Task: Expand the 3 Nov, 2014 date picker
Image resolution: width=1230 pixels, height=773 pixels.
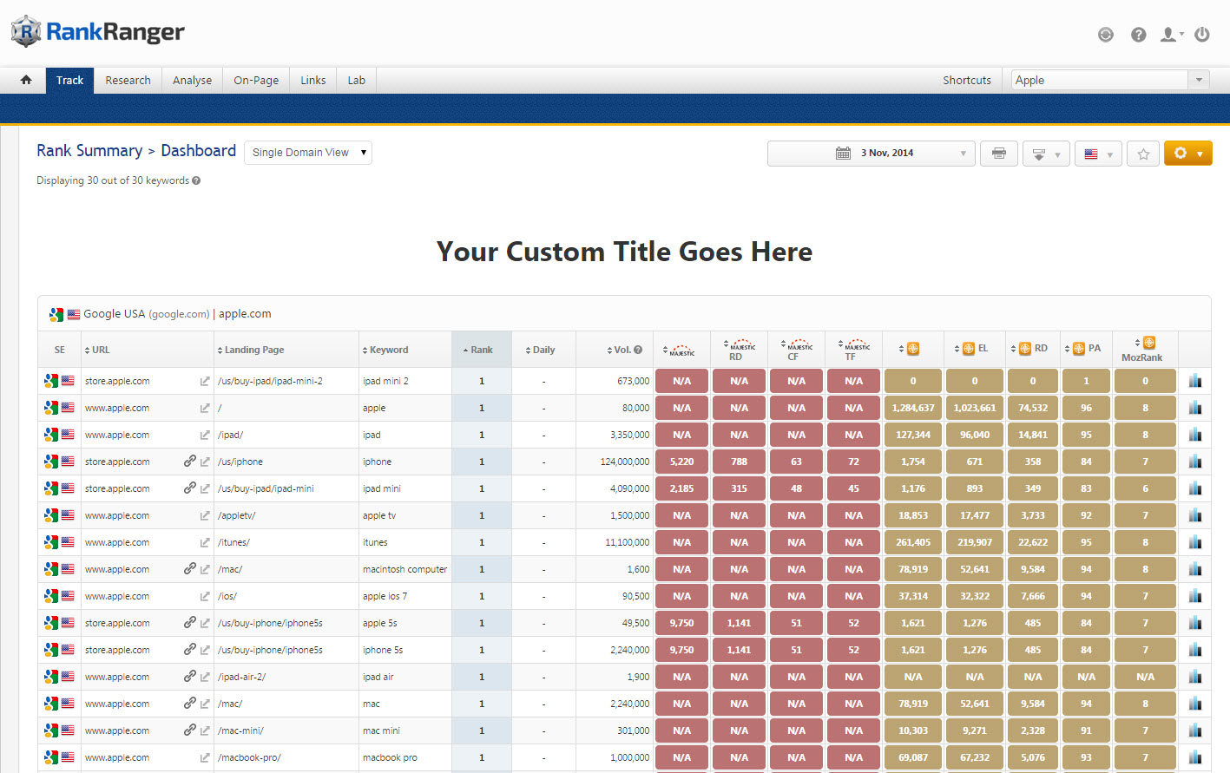Action: tap(872, 154)
